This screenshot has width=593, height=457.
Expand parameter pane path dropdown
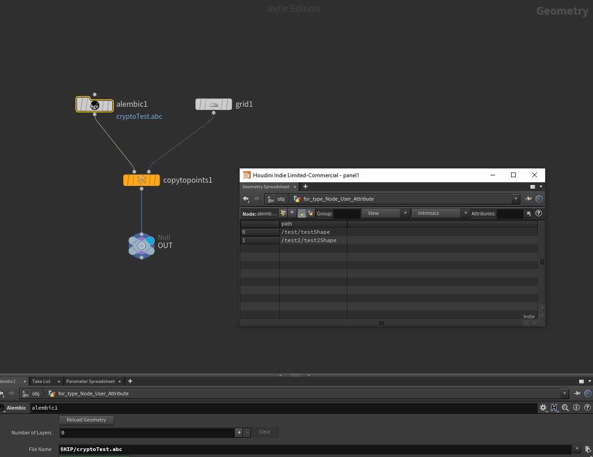pos(564,393)
